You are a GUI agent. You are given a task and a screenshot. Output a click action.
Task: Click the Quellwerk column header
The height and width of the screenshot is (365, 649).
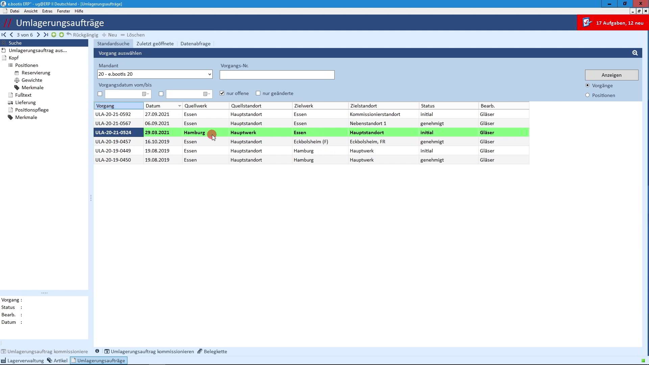[206, 106]
